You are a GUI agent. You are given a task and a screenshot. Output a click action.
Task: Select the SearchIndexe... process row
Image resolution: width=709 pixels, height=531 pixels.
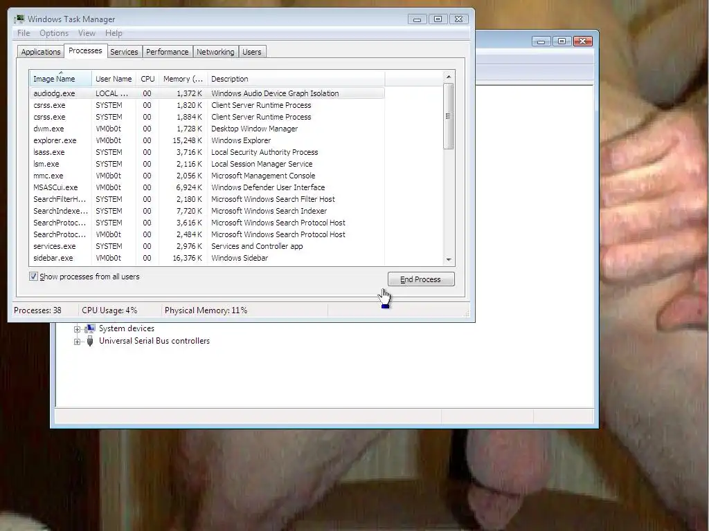(207, 211)
